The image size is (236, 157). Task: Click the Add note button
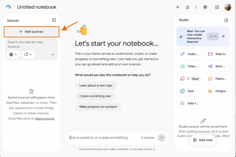203,140
